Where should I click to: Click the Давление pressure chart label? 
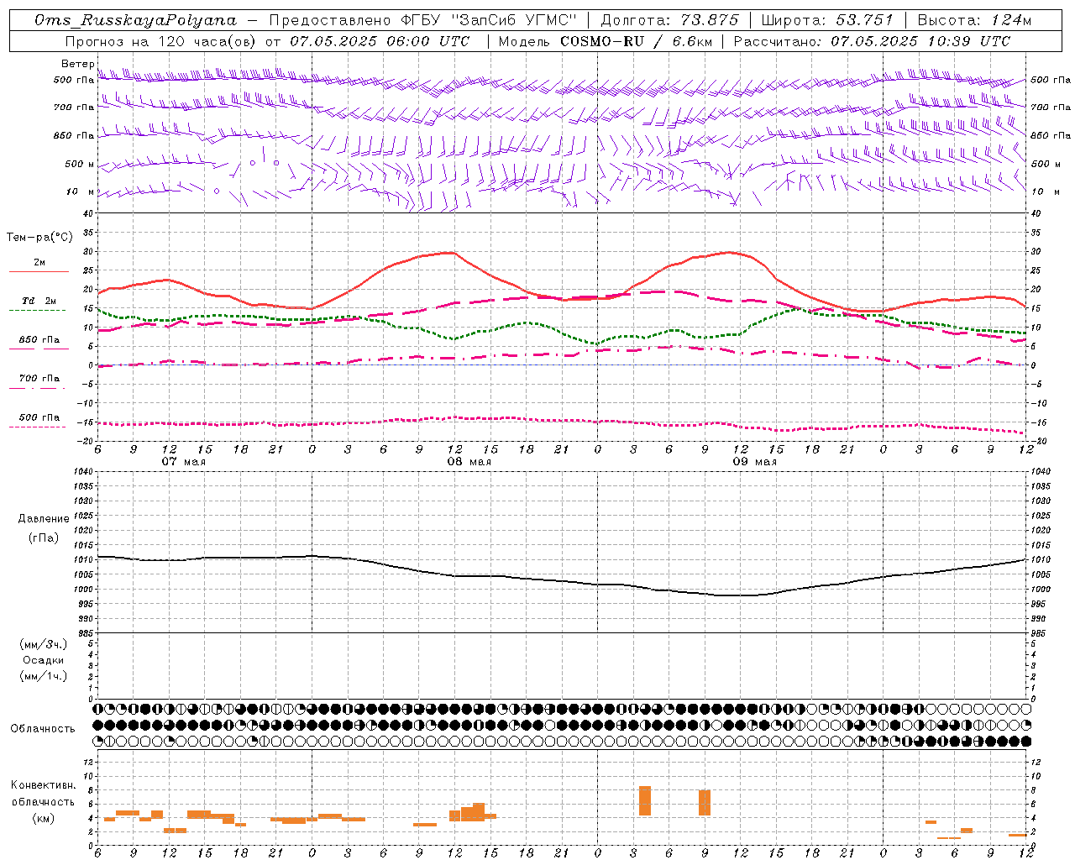pyautogui.click(x=44, y=519)
